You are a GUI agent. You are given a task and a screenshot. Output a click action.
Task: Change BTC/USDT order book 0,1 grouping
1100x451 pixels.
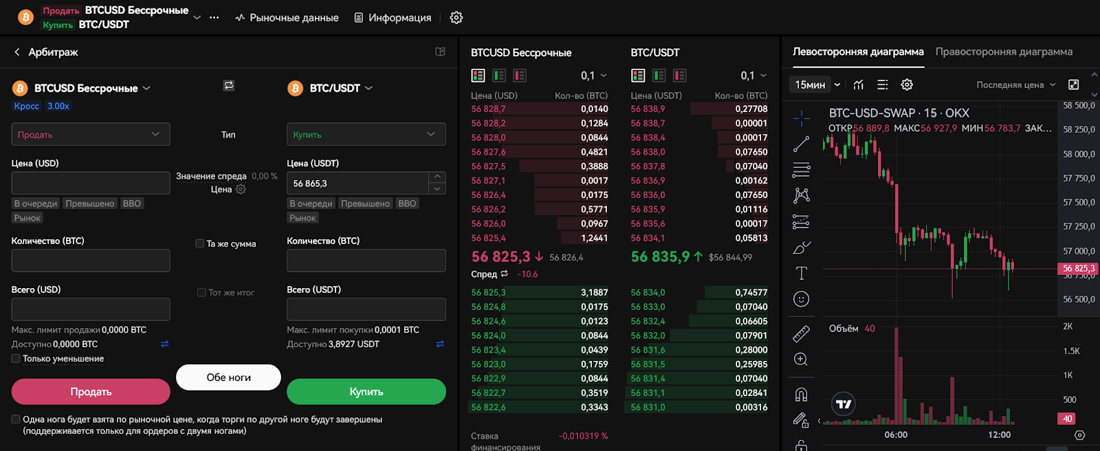753,76
